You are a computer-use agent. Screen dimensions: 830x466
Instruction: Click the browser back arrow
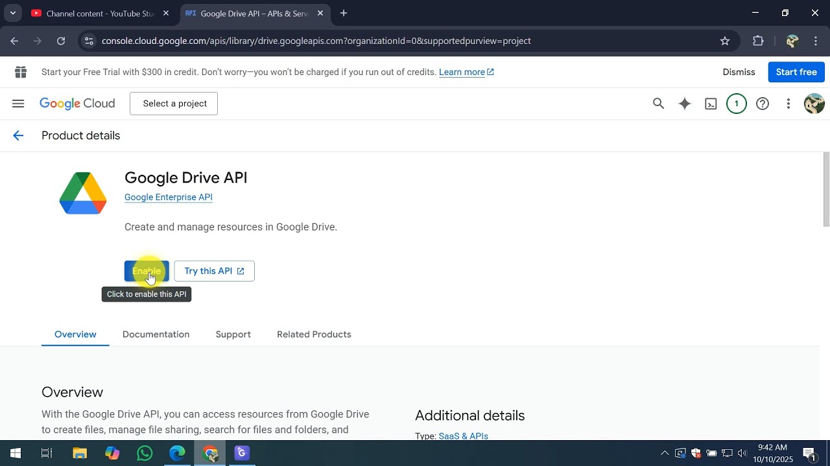[x=14, y=41]
